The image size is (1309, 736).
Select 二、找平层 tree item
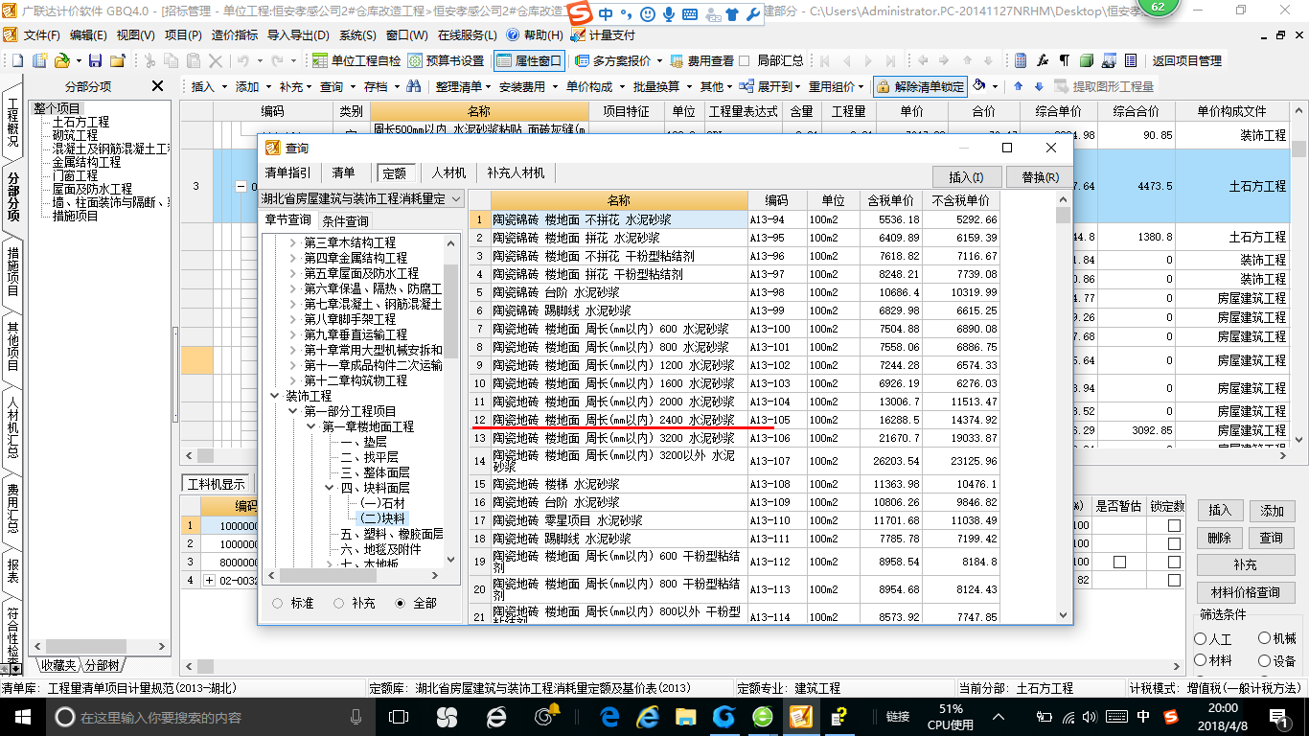click(x=369, y=457)
